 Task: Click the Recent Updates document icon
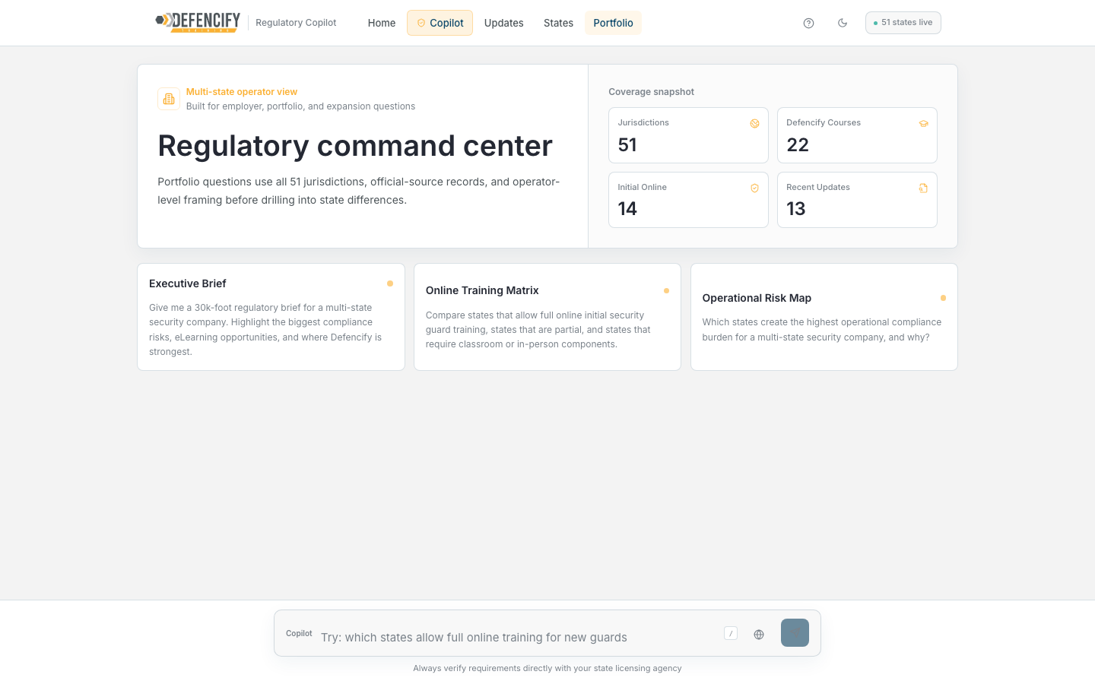tap(923, 188)
